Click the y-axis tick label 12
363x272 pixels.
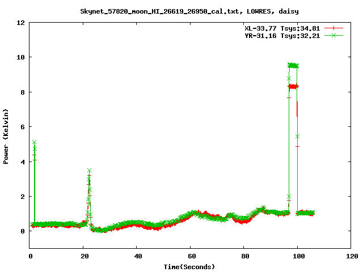[21, 23]
